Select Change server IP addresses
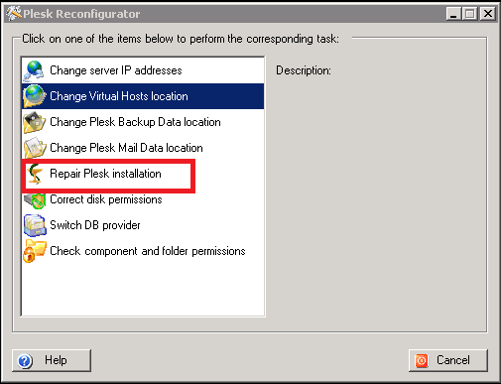 (143, 70)
